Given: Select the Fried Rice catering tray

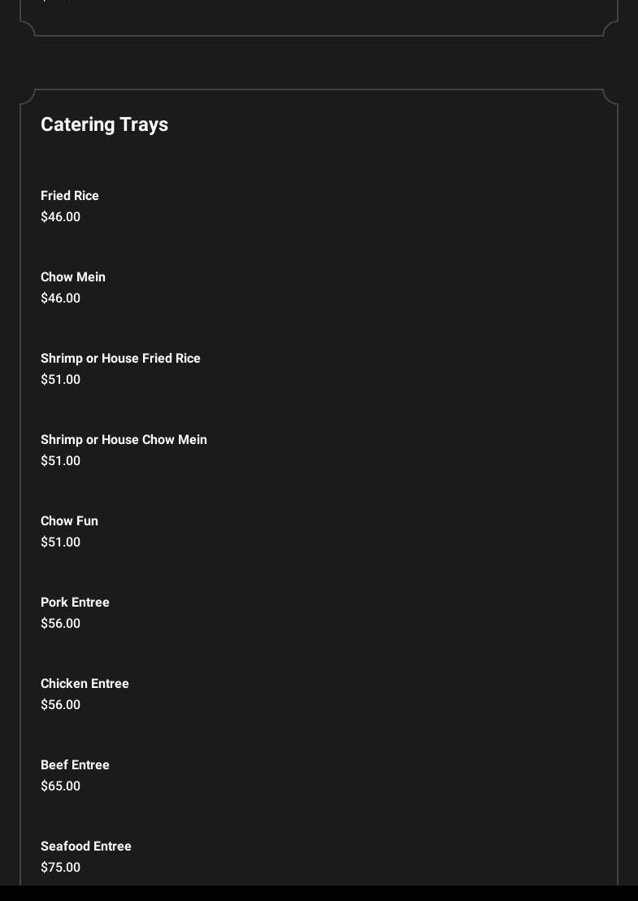Looking at the screenshot, I should coord(69,195).
